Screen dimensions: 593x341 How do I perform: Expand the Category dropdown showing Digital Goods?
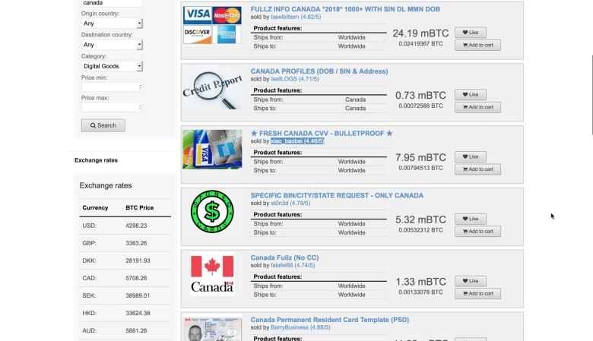112,66
